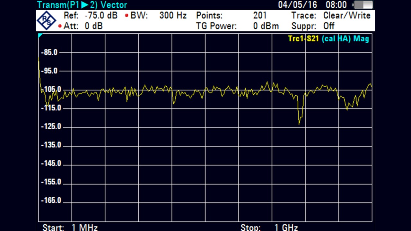This screenshot has width=411, height=231.
Task: Click the Trc1-S21 (cal HA) Mag label
Action: pyautogui.click(x=328, y=39)
